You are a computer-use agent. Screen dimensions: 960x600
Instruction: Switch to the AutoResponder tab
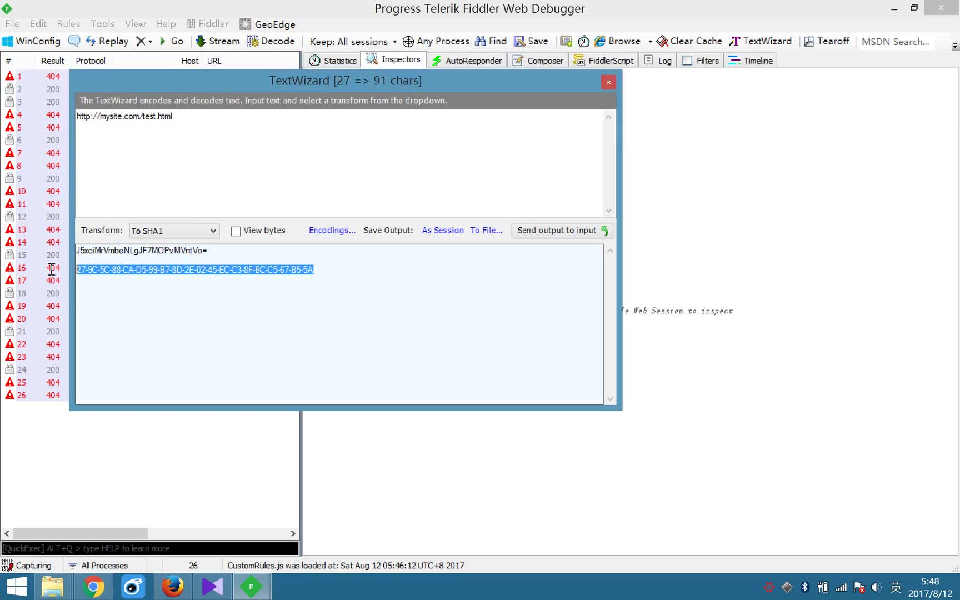(467, 61)
